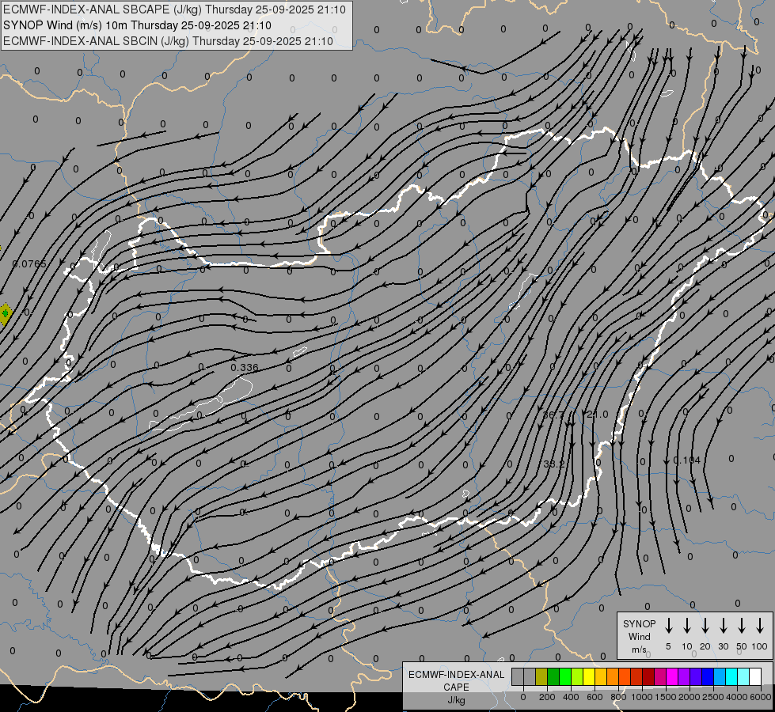Select the dark maroon swatch right of the 1000 tick

point(648,676)
